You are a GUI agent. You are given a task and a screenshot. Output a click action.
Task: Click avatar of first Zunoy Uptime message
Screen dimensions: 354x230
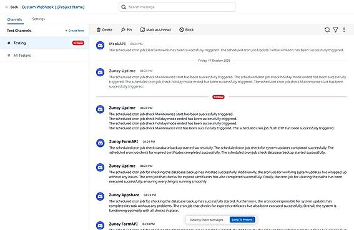click(x=101, y=72)
